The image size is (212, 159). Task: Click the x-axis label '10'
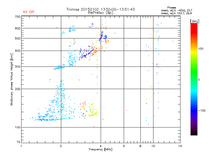pyautogui.click(x=153, y=146)
